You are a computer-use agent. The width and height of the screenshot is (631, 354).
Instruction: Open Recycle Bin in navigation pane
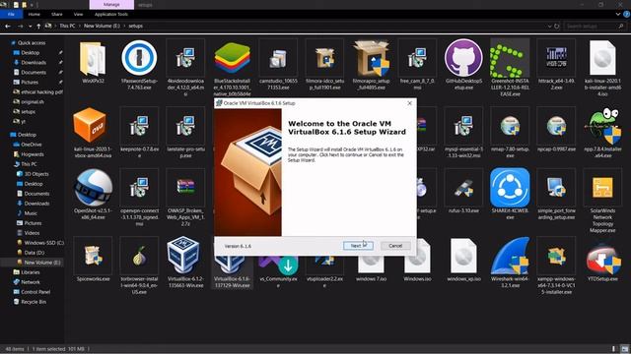tap(33, 302)
